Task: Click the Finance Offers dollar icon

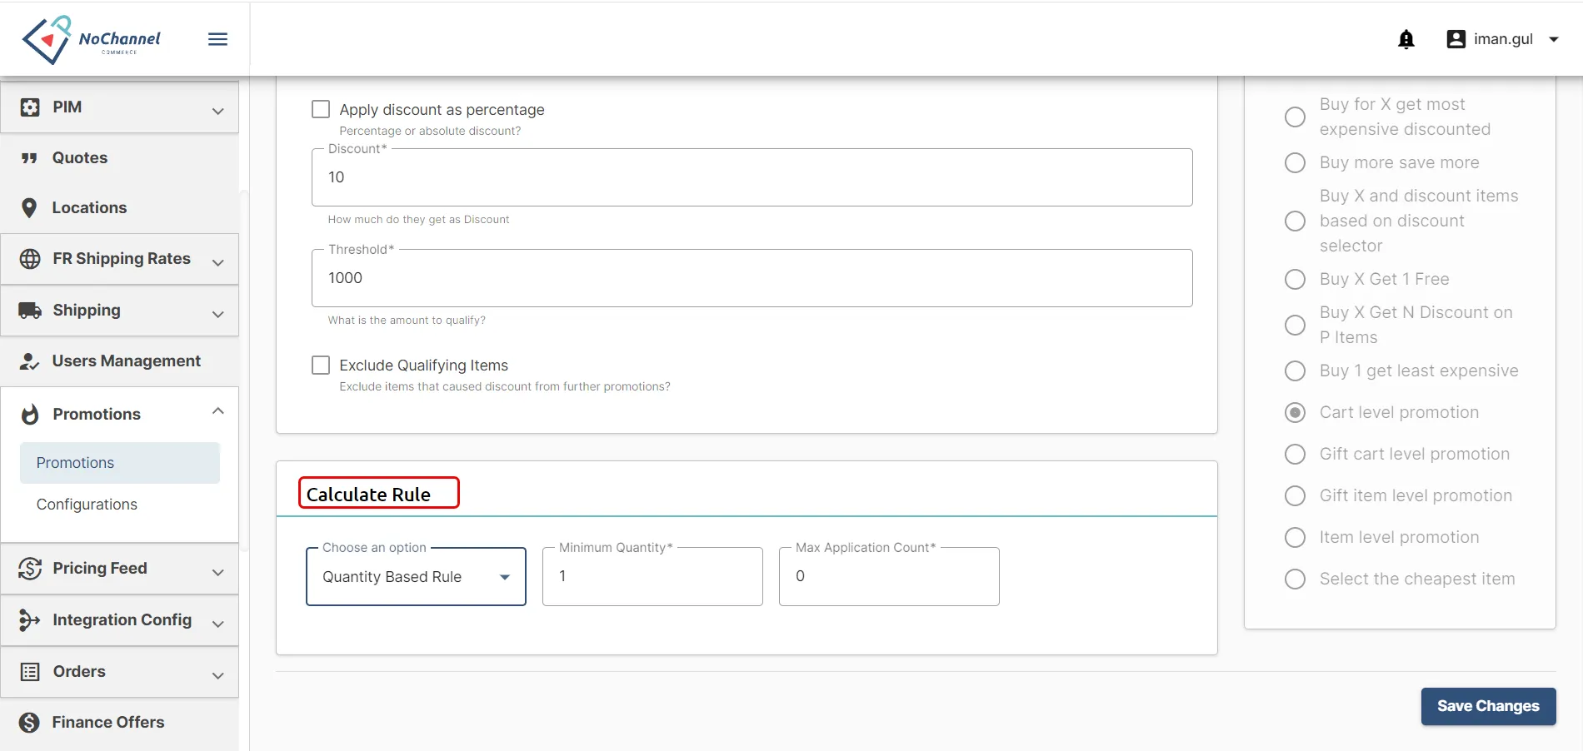Action: (x=29, y=723)
